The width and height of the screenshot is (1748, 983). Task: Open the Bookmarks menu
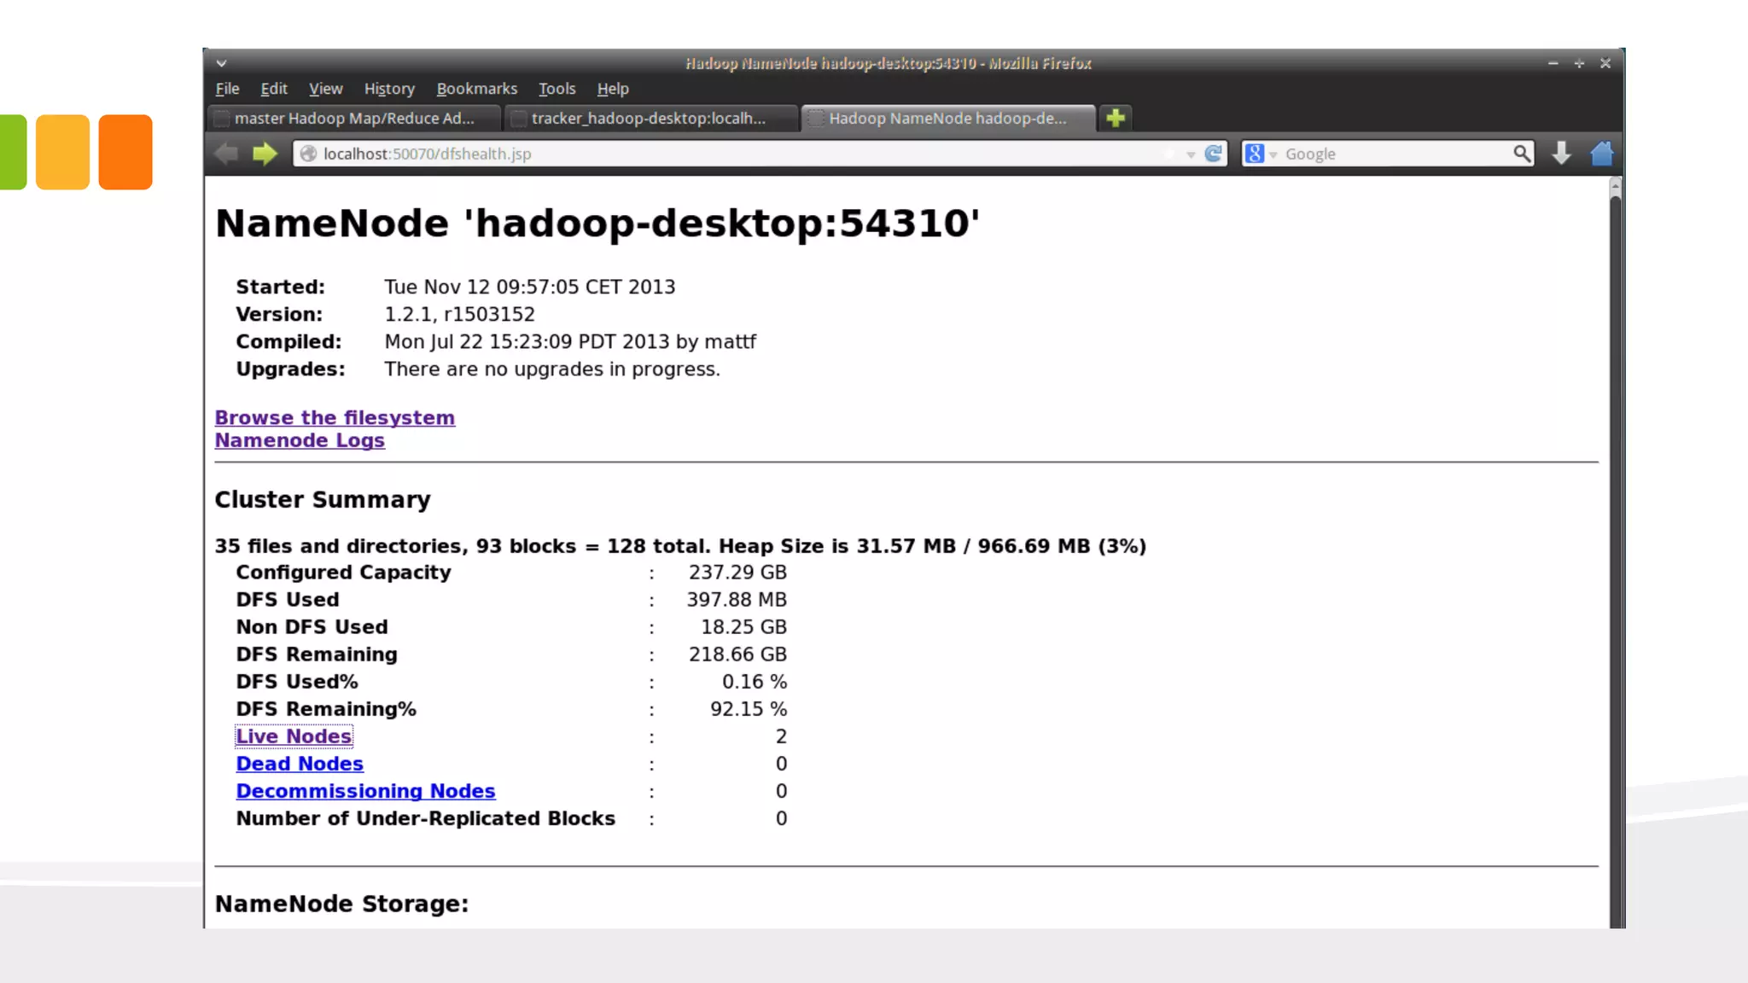(x=477, y=89)
